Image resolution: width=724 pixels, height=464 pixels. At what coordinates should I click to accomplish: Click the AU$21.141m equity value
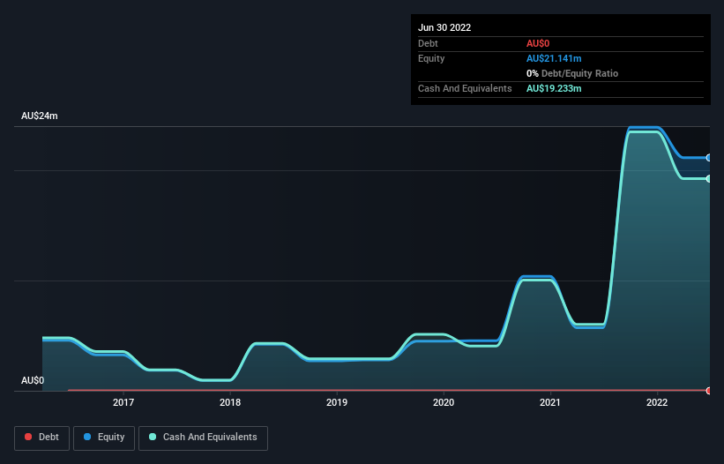point(554,58)
